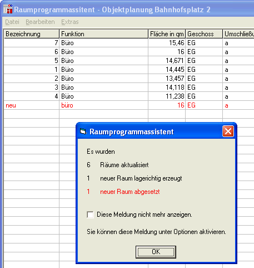Click the Geschoss column header
254x268 pixels.
204,34
